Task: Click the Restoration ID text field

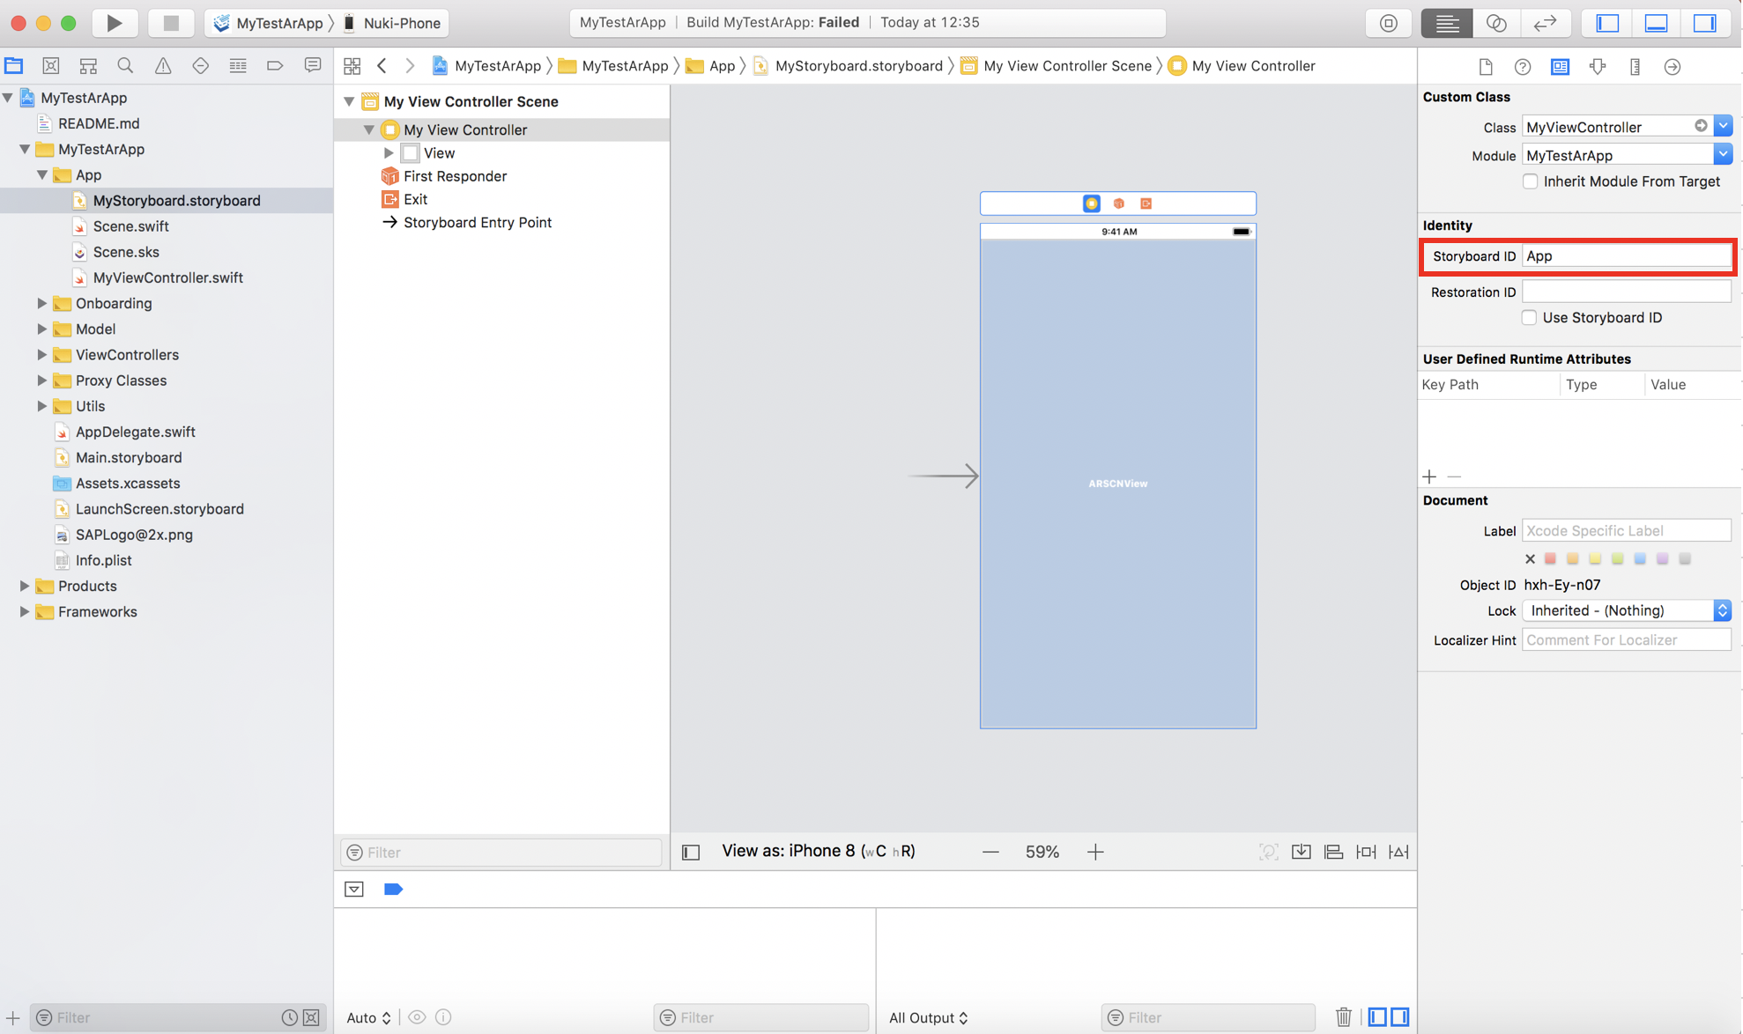Action: [x=1626, y=292]
